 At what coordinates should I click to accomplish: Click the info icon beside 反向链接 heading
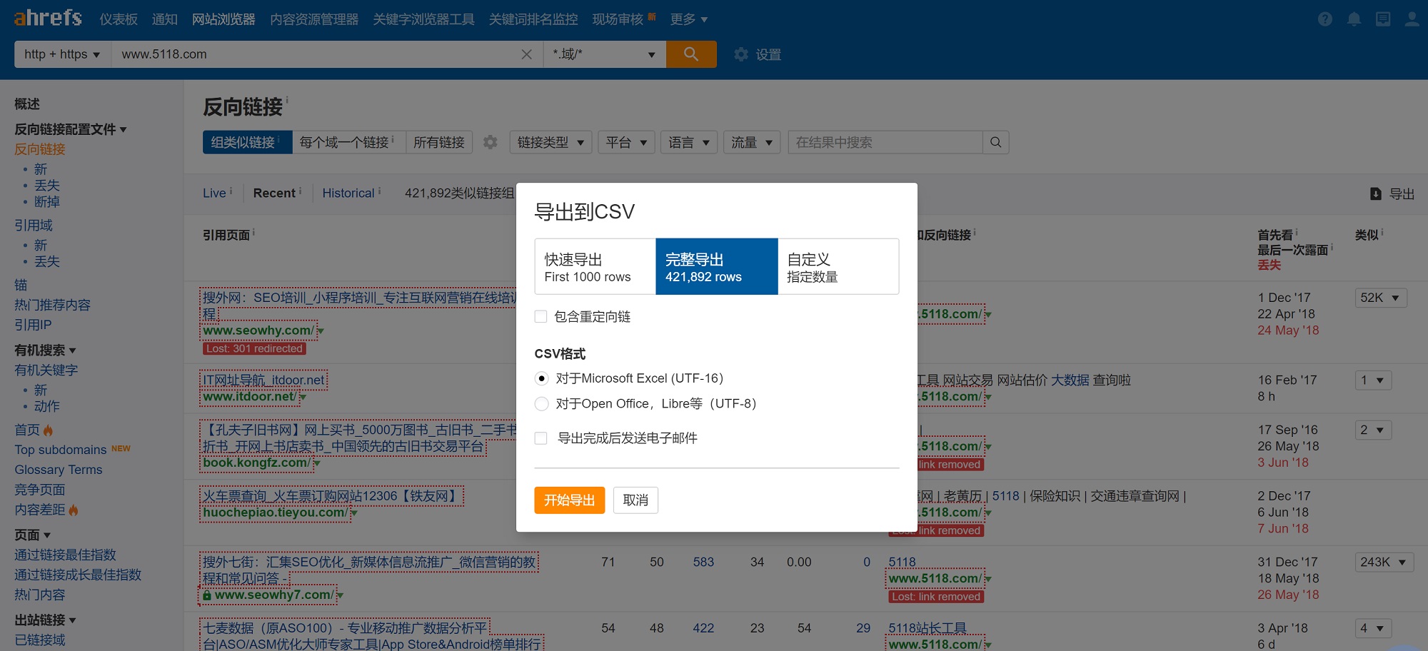tap(287, 100)
